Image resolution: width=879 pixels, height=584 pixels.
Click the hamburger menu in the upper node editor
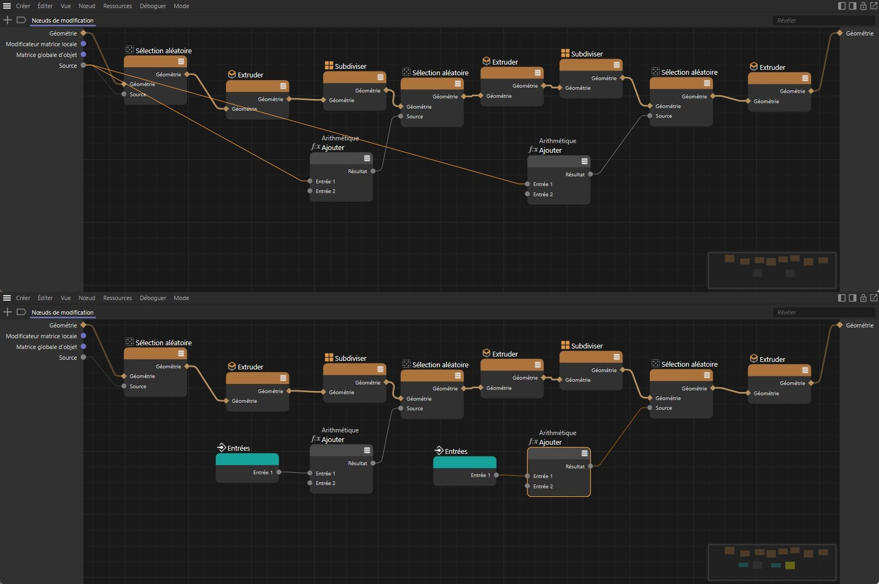(7, 6)
